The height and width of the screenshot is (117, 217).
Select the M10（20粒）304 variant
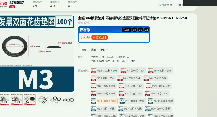[x=104, y=86]
